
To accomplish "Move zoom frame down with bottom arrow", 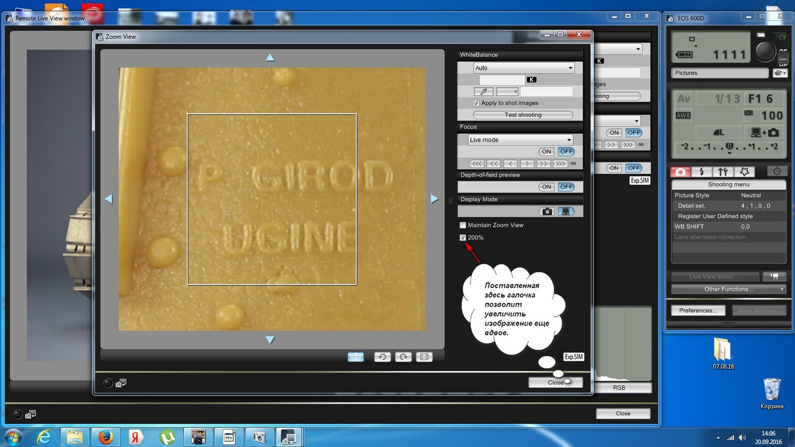I will tap(270, 340).
